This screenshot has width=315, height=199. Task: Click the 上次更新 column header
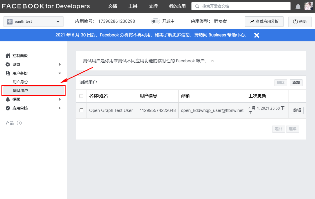(257, 96)
